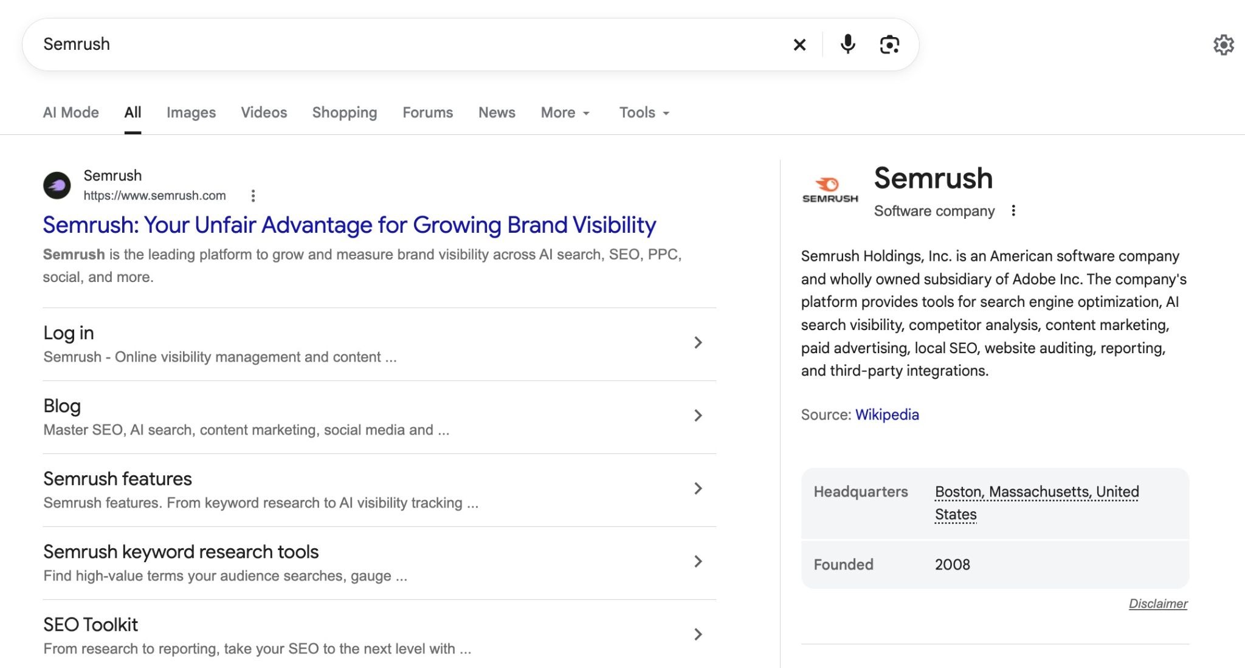Start voice search with microphone icon
This screenshot has height=668, width=1245.
point(847,44)
